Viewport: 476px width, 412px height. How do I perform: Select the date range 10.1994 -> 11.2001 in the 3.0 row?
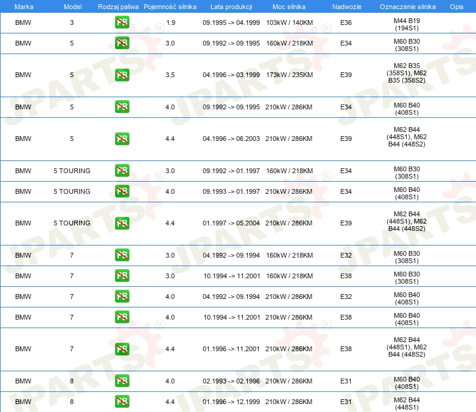coord(232,276)
